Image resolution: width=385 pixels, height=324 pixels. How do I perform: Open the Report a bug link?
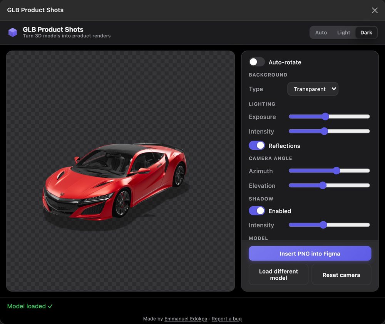226,319
